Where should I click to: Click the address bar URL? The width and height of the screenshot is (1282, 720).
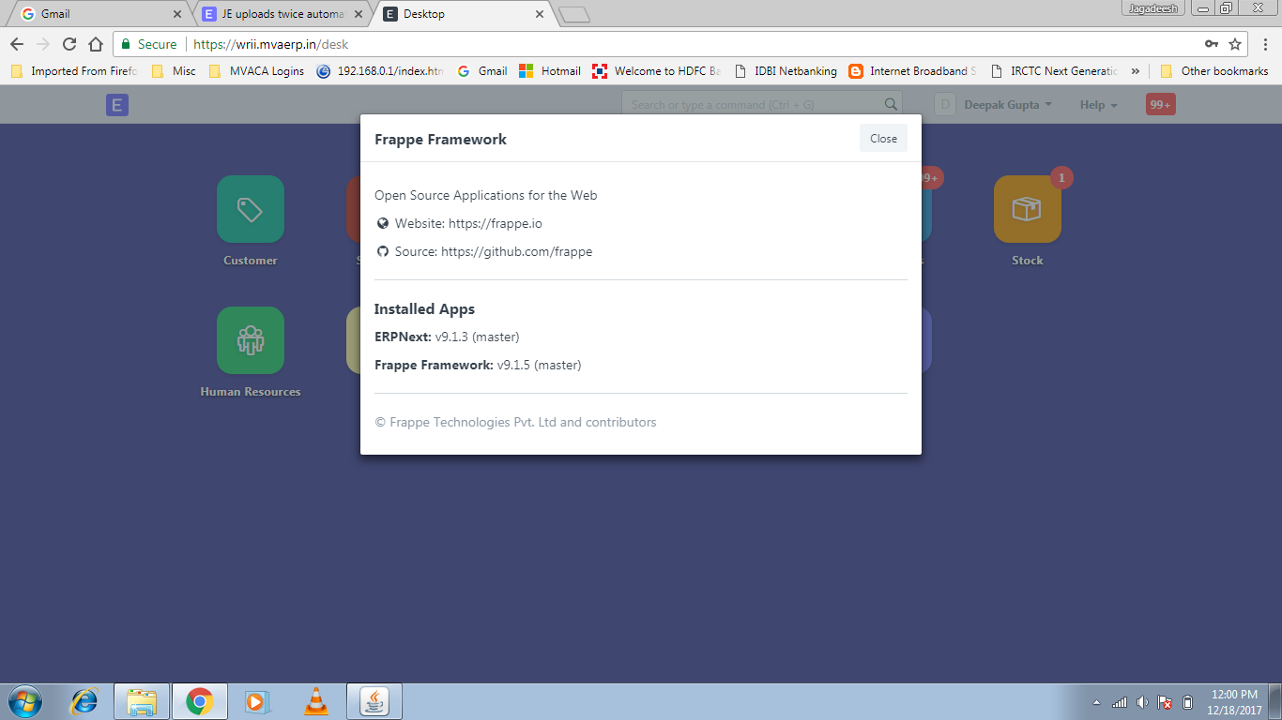271,44
